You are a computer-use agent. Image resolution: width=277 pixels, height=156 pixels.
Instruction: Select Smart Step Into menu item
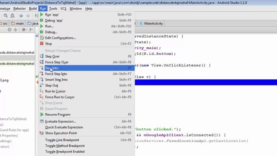[87, 80]
